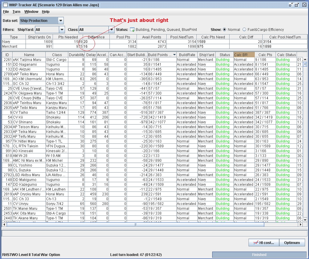Click the maximize window icon in title bar
This screenshot has width=309, height=259.
297,5
